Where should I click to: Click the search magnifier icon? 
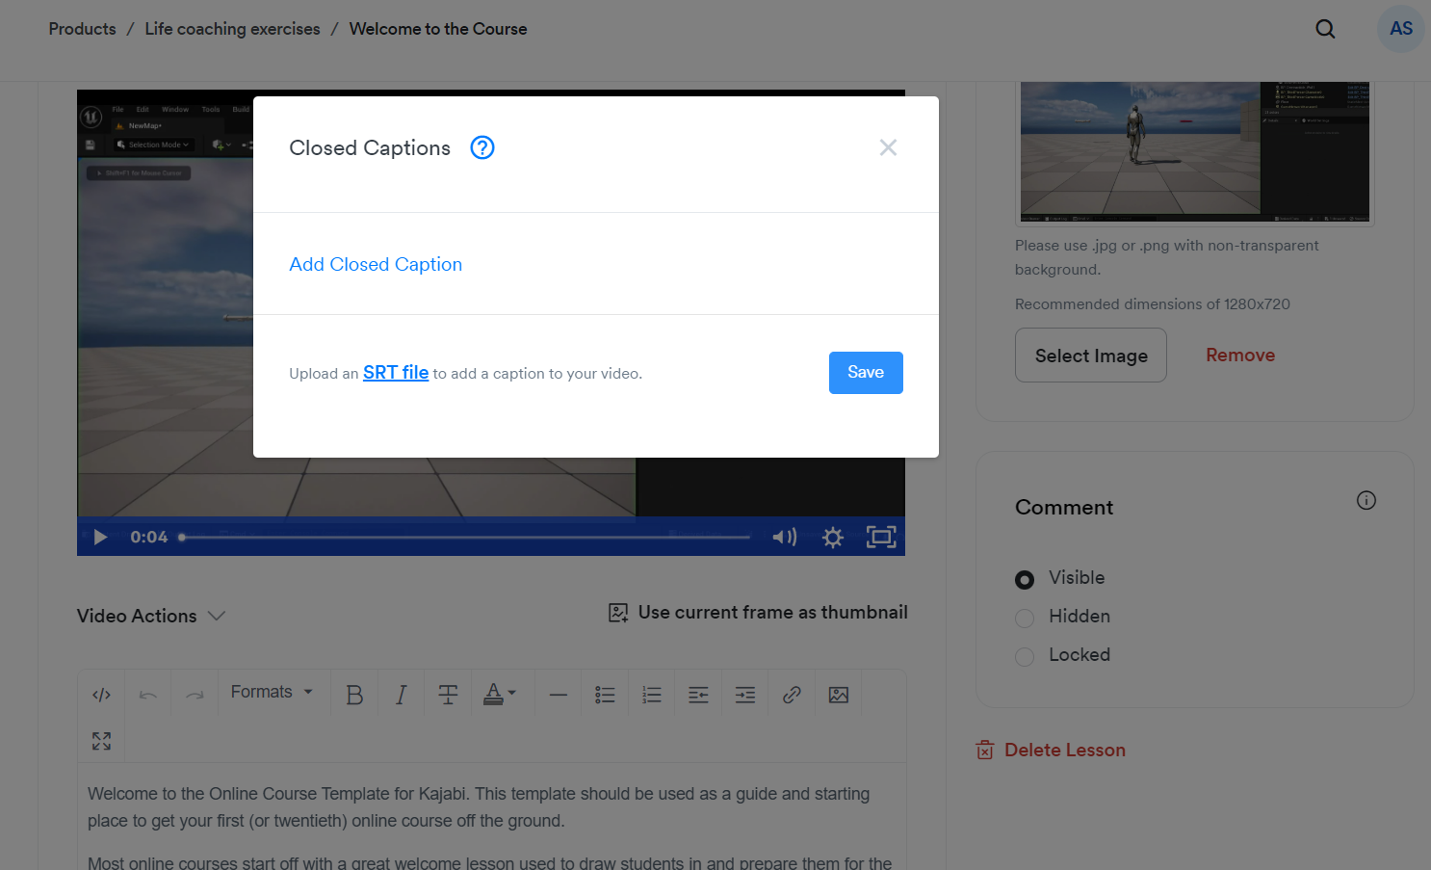pyautogui.click(x=1325, y=29)
